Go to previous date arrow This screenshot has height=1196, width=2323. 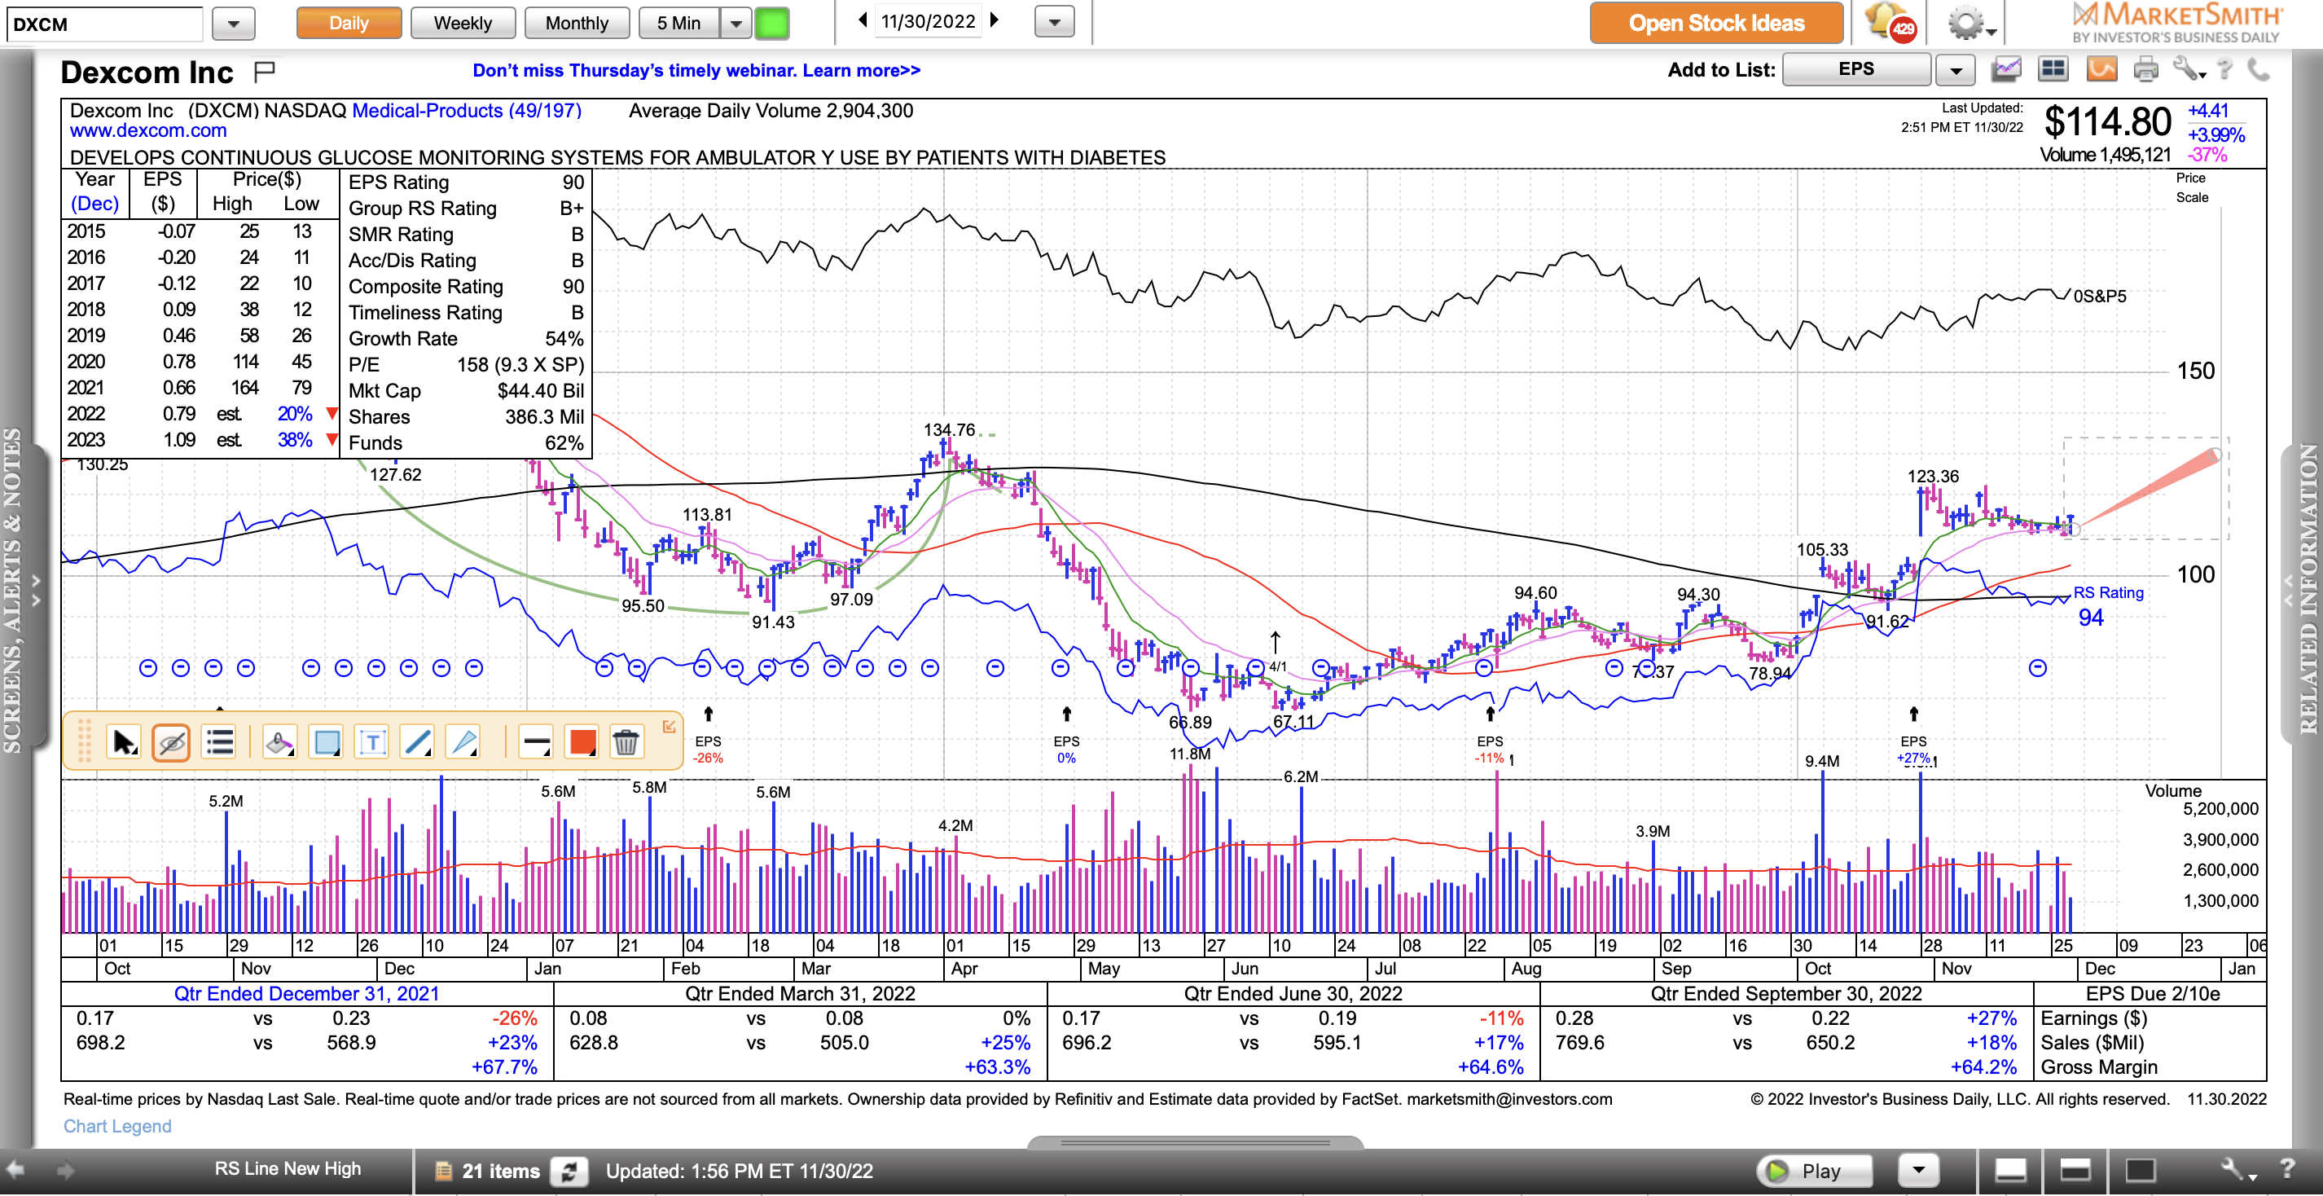pos(862,20)
